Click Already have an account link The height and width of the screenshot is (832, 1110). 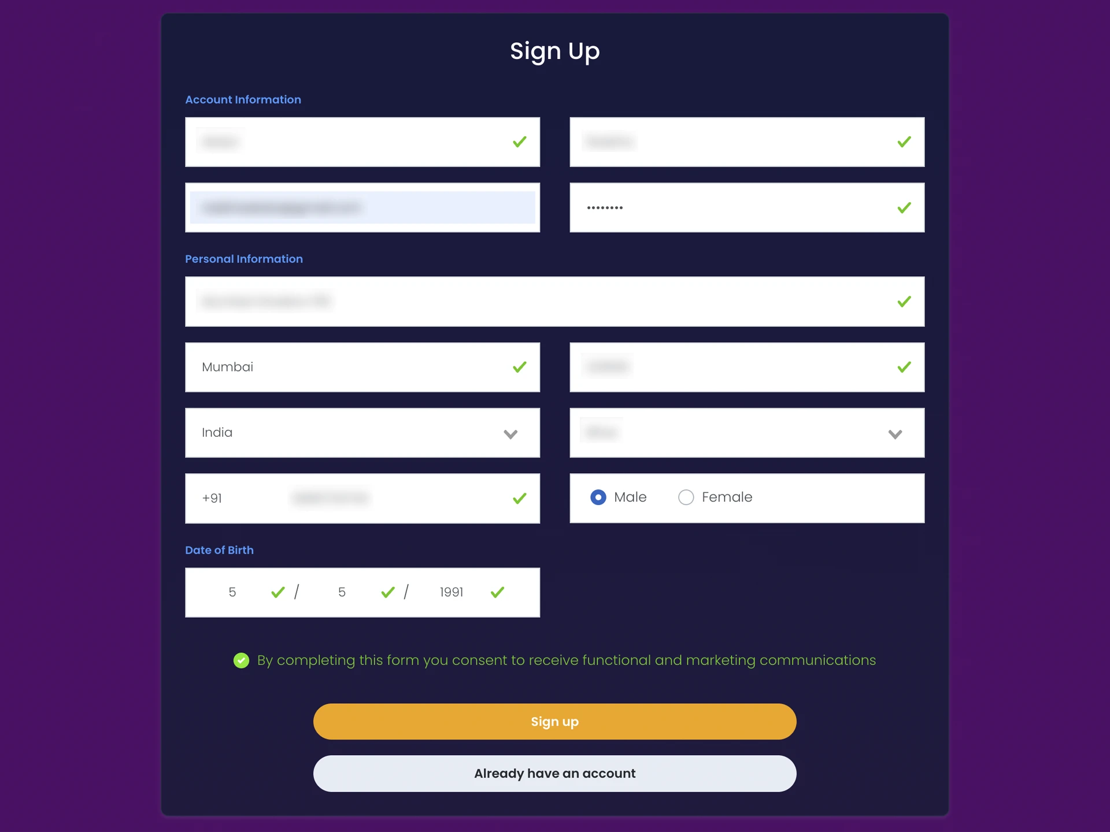click(x=554, y=772)
